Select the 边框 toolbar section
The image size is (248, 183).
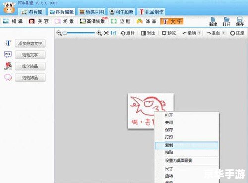[121, 21]
